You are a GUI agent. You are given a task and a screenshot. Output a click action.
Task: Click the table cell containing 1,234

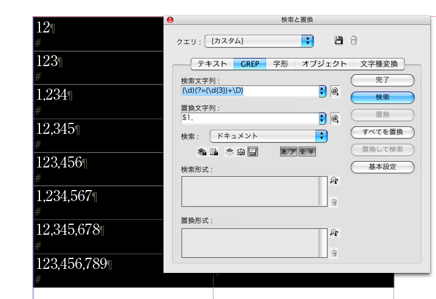coord(98,102)
